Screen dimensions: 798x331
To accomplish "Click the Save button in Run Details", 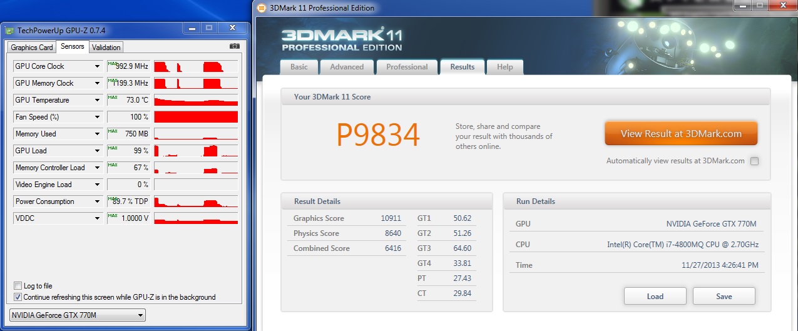I will coord(724,296).
